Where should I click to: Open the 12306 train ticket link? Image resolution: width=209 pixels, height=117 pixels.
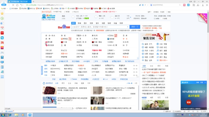(x=112, y=45)
